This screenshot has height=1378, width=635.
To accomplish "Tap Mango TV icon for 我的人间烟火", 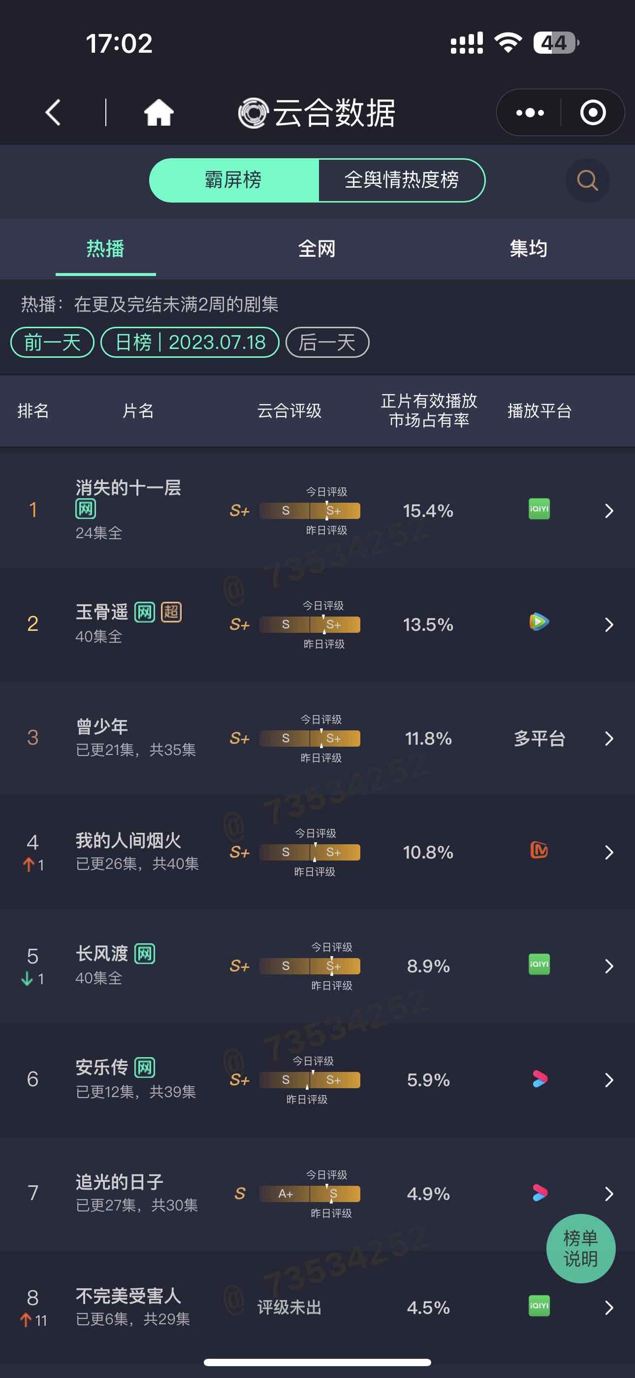I will (x=539, y=850).
